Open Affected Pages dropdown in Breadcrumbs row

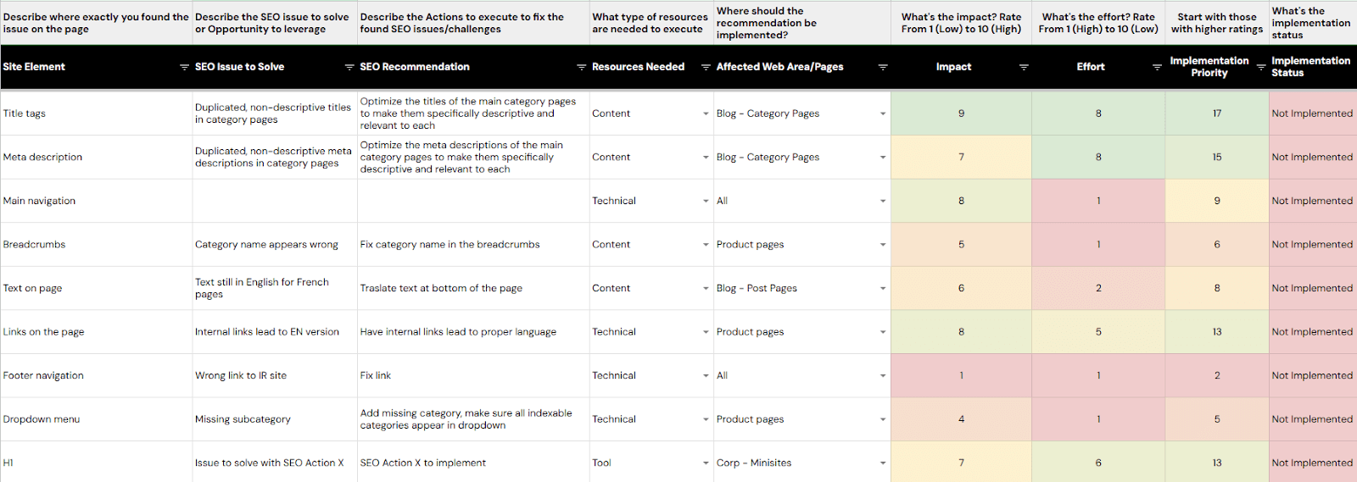click(882, 245)
